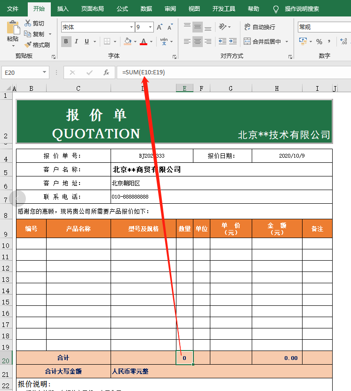Switch to 审阅 Review tab
This screenshot has height=391, width=351.
coord(170,9)
